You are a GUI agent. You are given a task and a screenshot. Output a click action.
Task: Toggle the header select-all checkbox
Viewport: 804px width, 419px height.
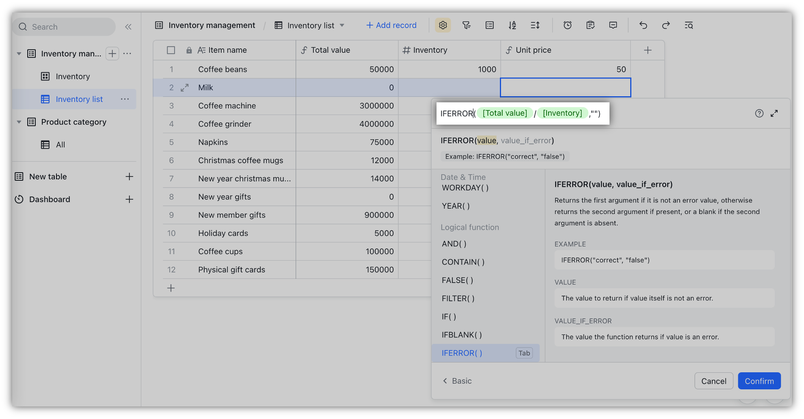pyautogui.click(x=171, y=50)
